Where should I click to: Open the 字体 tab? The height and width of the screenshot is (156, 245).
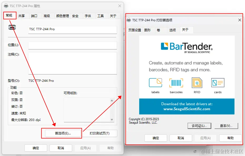[88, 16]
